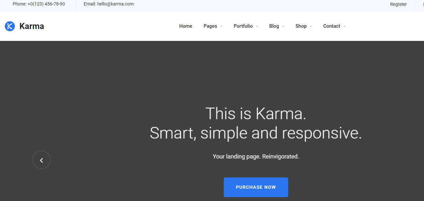
Task: Open the Portfolio menu label
Action: pyautogui.click(x=243, y=26)
